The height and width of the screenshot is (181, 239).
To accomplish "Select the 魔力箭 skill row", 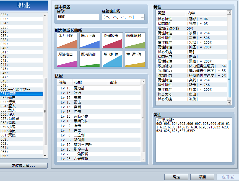I will 99,88.
